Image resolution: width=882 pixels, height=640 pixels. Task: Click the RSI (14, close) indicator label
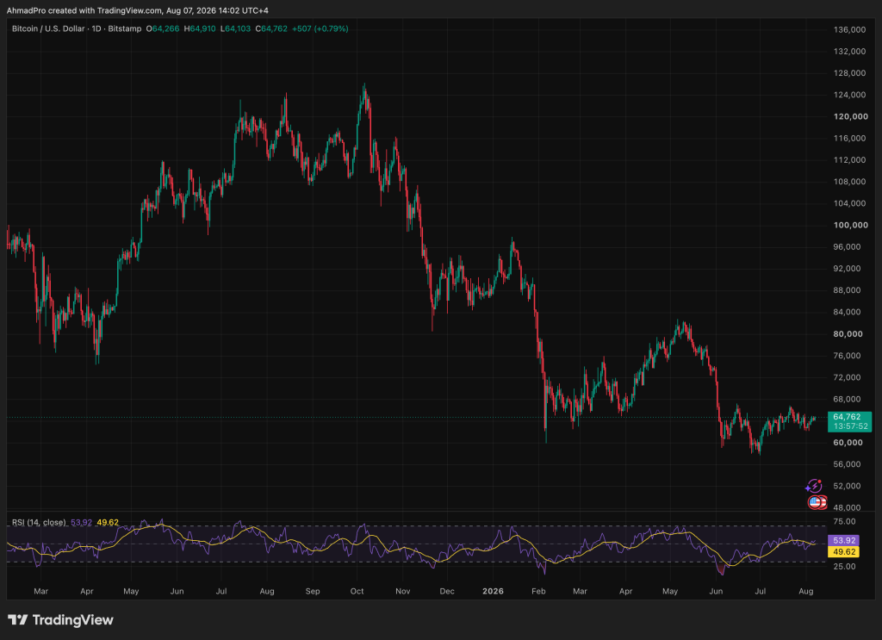click(x=39, y=523)
